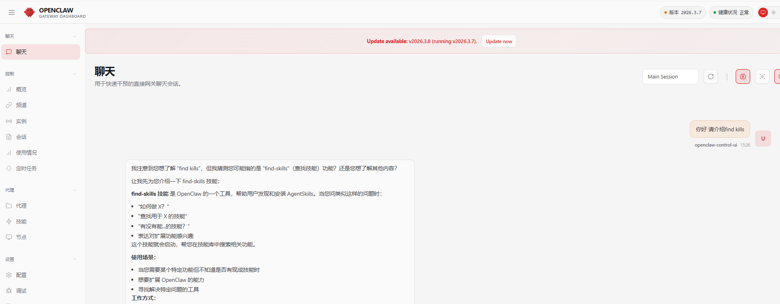Collapse the 控制 sidebar section
The width and height of the screenshot is (780, 304).
[75, 74]
